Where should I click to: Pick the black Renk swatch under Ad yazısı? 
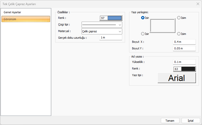point(188,69)
